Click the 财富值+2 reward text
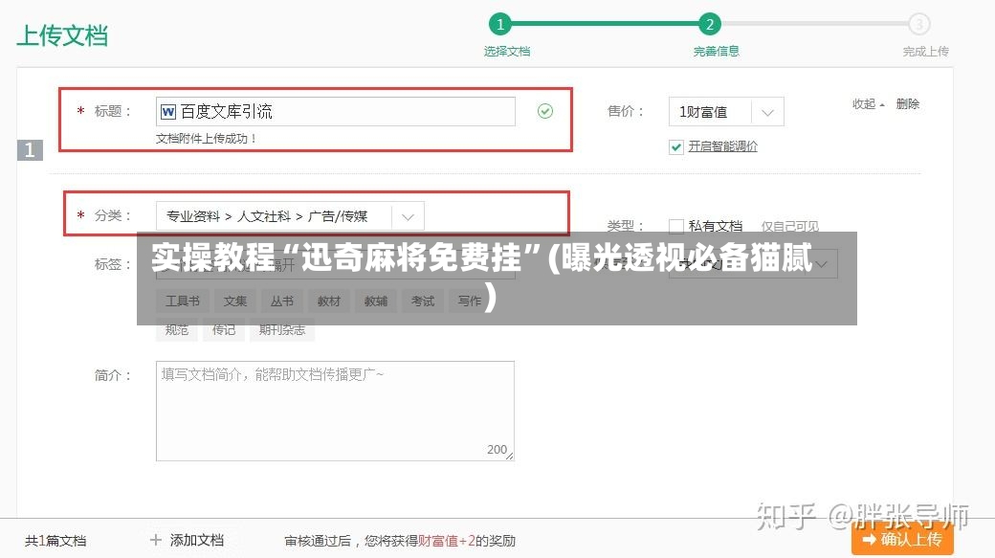Screen dimensions: 995x558 pyautogui.click(x=447, y=541)
